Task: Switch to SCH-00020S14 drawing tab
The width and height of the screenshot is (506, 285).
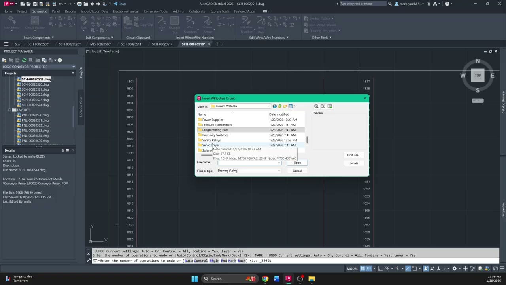Action: click(162, 44)
